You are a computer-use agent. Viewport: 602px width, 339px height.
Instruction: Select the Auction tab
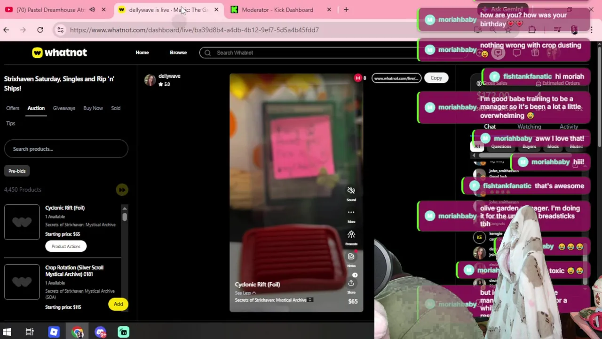(x=36, y=108)
